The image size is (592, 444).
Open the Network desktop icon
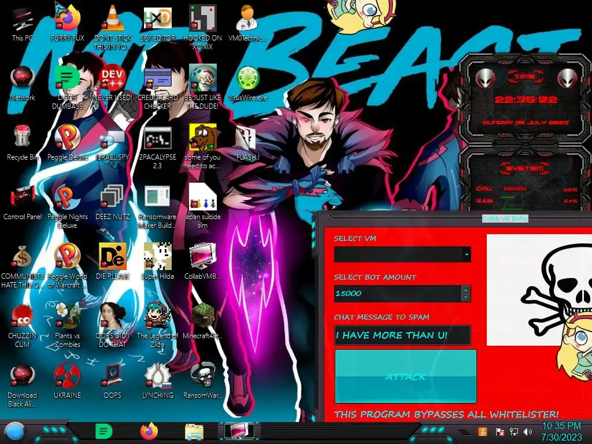click(23, 84)
